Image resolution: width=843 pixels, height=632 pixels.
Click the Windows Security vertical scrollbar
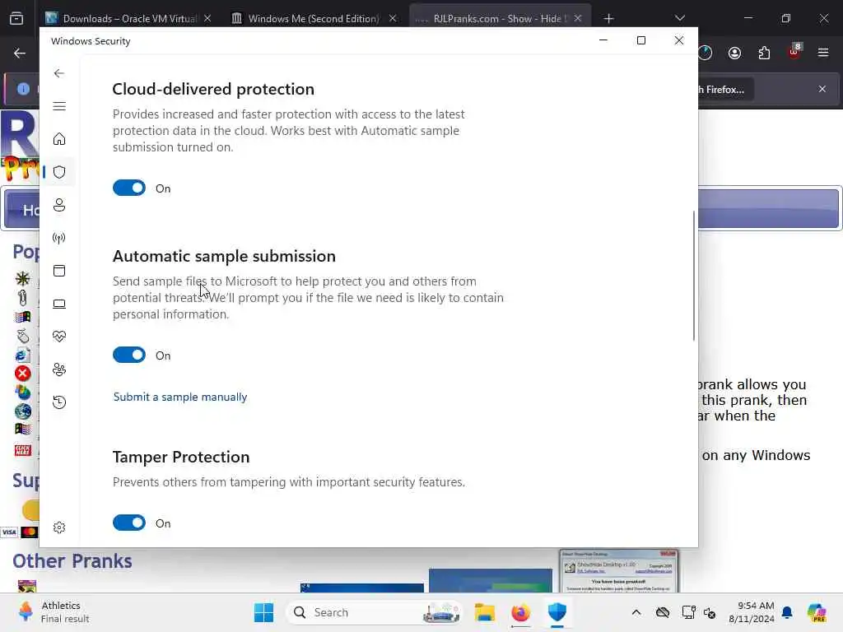[x=693, y=275]
